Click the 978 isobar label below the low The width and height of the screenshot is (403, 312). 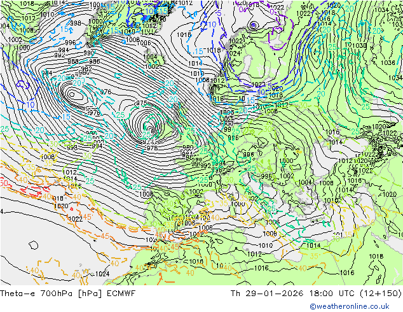pos(153,148)
